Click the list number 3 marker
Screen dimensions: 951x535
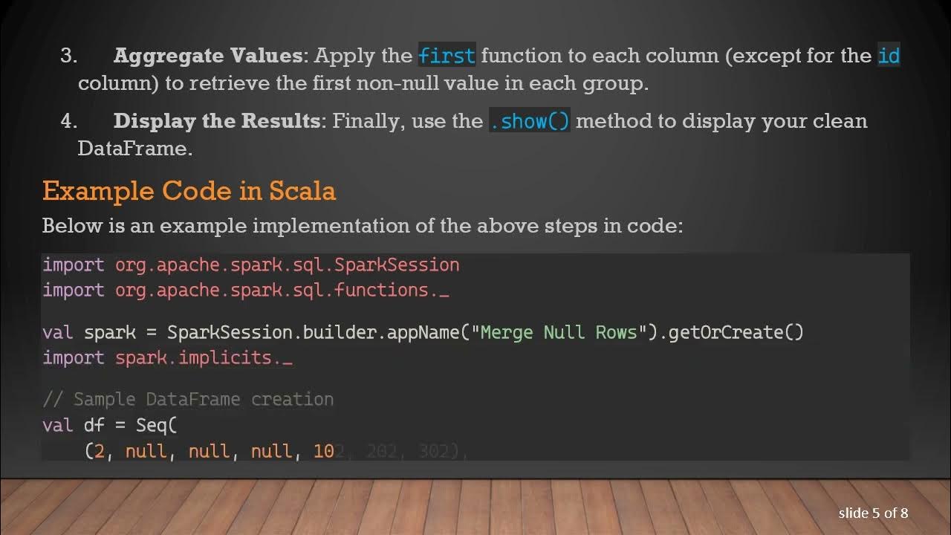point(68,56)
